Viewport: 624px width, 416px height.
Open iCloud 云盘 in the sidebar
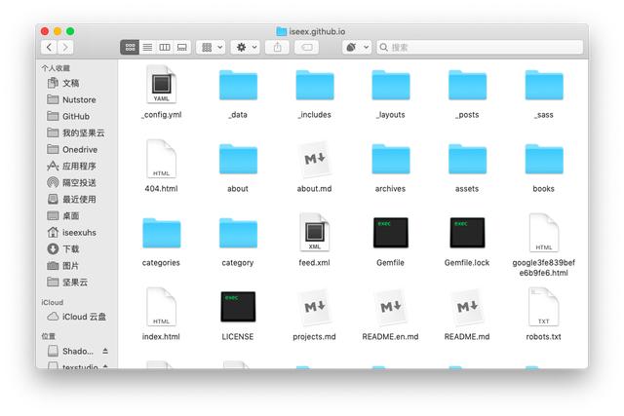pos(84,317)
